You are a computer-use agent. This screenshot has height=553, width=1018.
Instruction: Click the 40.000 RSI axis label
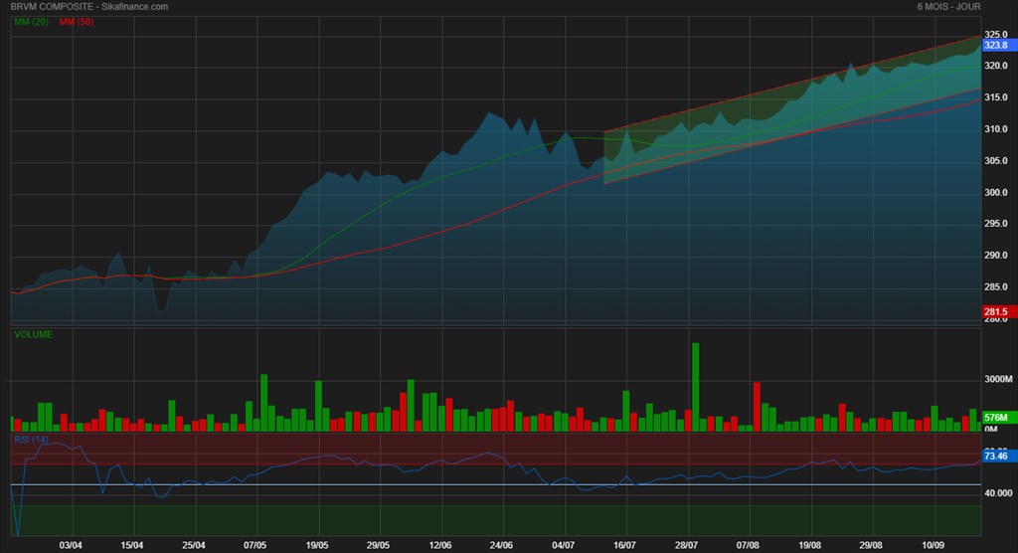tap(996, 493)
